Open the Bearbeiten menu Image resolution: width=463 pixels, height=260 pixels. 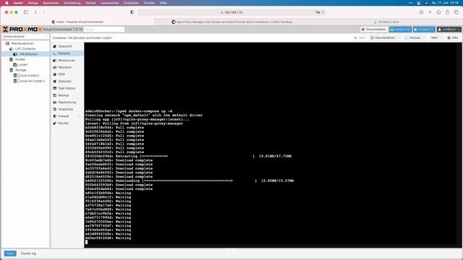click(x=51, y=3)
